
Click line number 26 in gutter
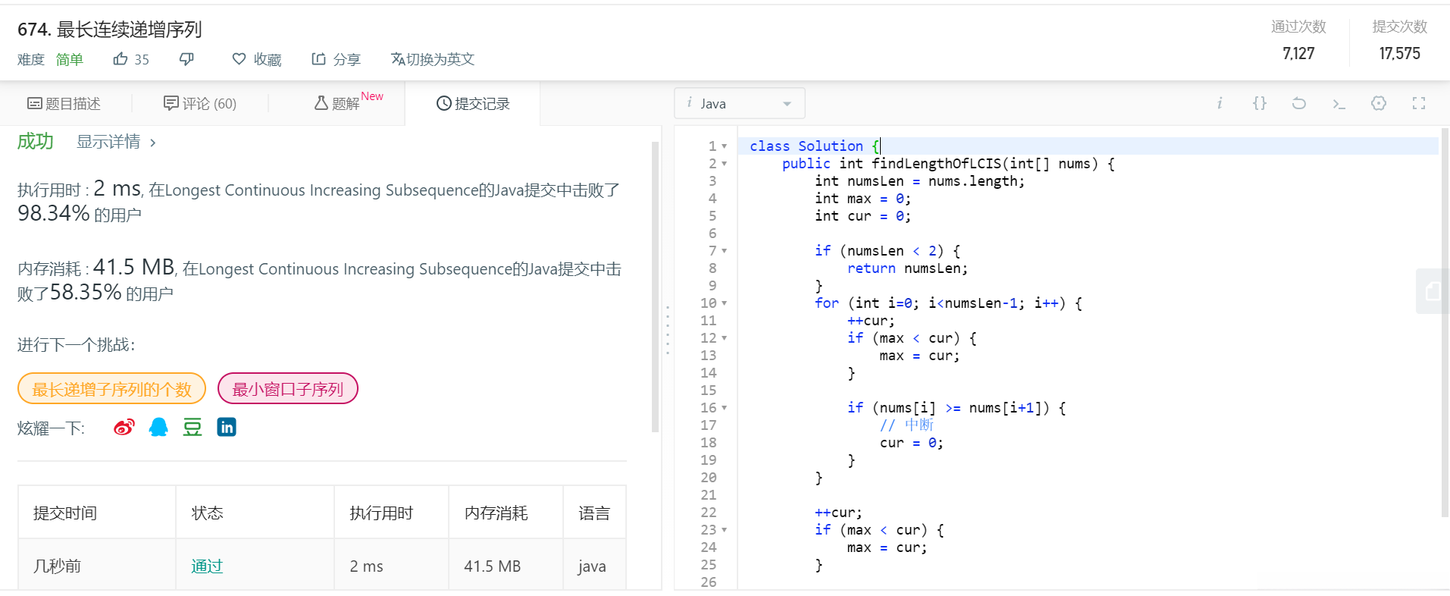coord(709,582)
